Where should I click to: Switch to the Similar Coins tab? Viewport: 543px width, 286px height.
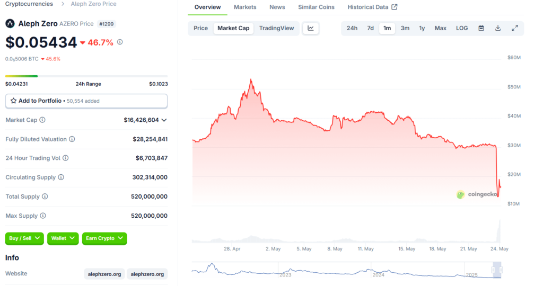316,7
